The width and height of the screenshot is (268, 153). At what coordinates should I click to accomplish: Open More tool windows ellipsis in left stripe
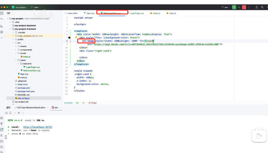point(2,38)
